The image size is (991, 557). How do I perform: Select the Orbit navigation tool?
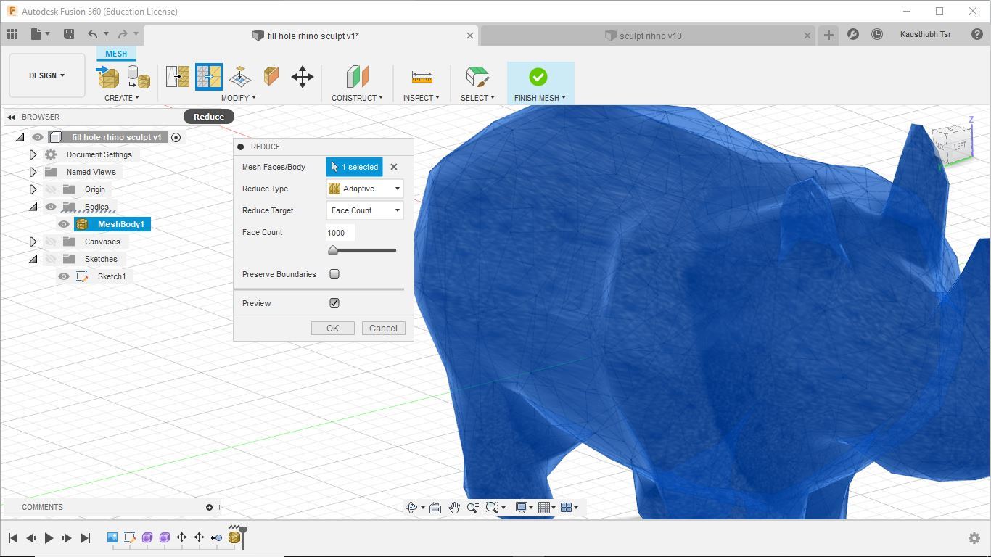(411, 508)
